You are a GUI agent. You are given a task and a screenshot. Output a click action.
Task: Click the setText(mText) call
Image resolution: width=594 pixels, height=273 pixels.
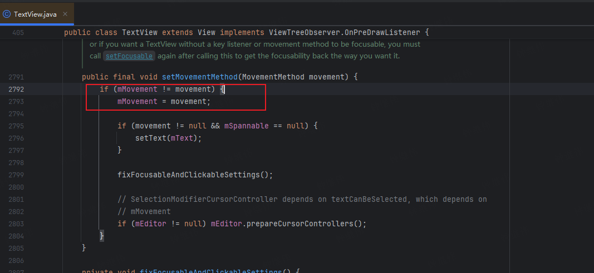pyautogui.click(x=169, y=138)
